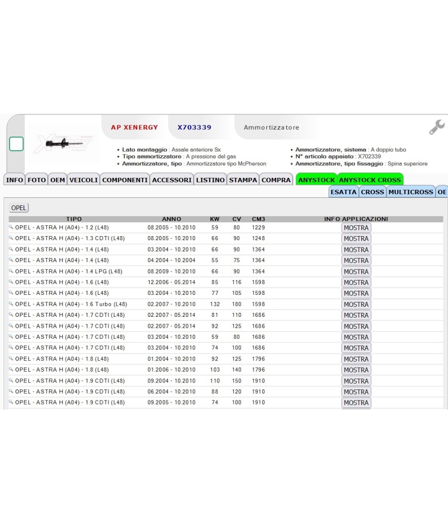
Task: Click magnifier icon for Astra H 1.3 CDTI
Action: point(11,238)
